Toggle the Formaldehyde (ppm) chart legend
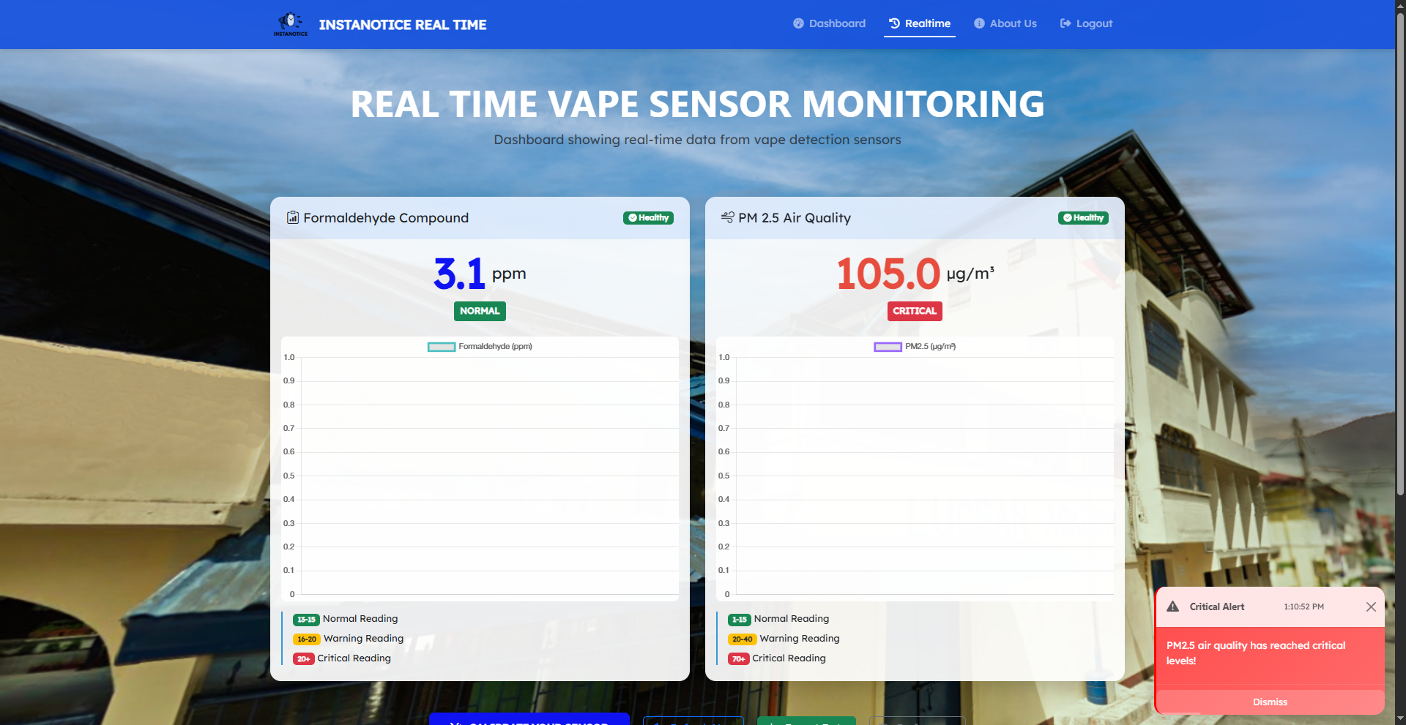The image size is (1406, 725). click(x=480, y=347)
